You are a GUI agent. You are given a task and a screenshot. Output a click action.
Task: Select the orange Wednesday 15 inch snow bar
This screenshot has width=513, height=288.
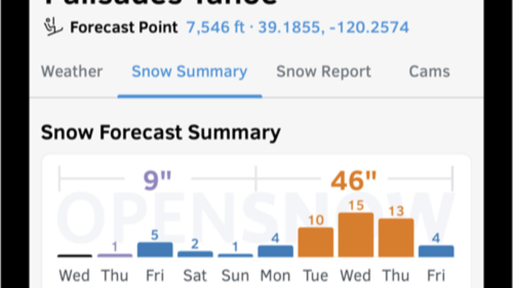tap(356, 235)
